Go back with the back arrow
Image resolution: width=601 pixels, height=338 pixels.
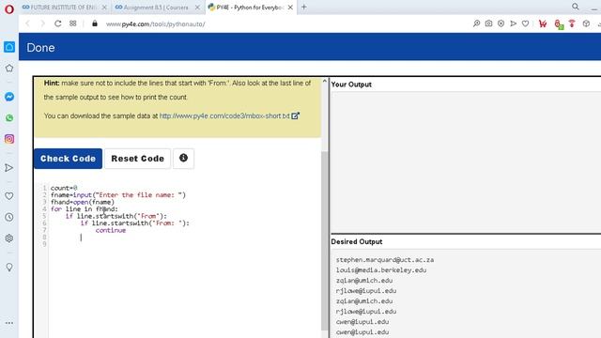coord(28,23)
